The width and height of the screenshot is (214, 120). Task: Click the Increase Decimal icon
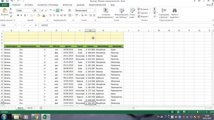point(90,15)
